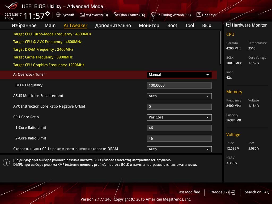272x204 pixels.
Task: Open the CPU bus speed DRAM ratio dropdown
Action: click(179, 149)
